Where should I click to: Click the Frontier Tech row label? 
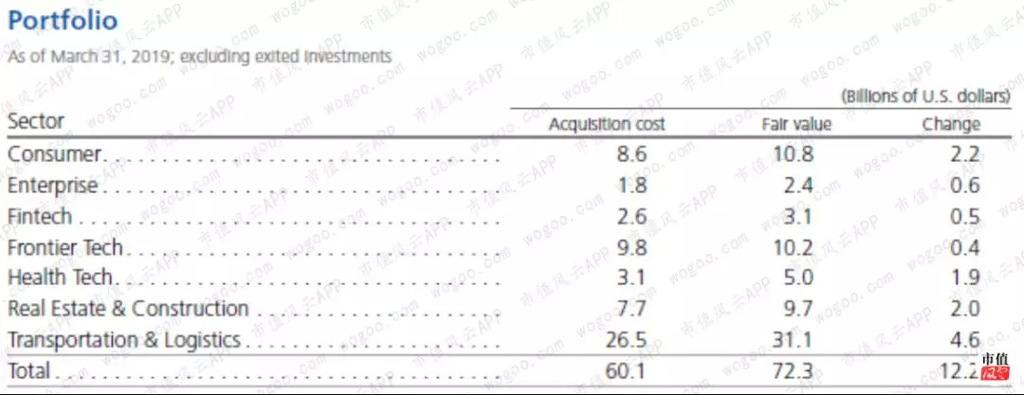(x=65, y=248)
